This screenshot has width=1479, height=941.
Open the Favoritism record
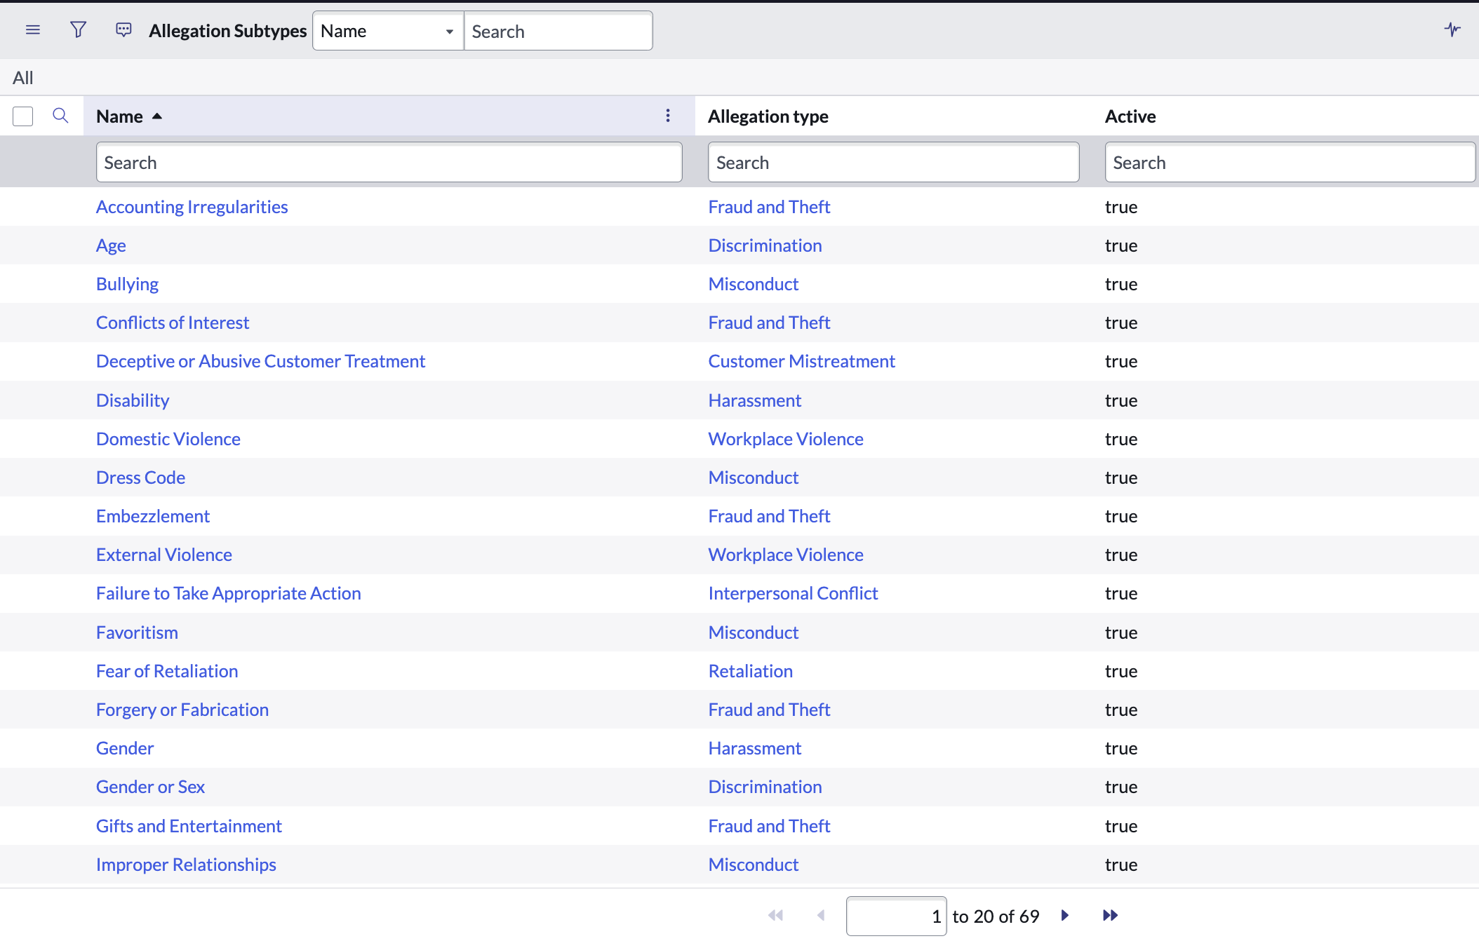click(137, 632)
